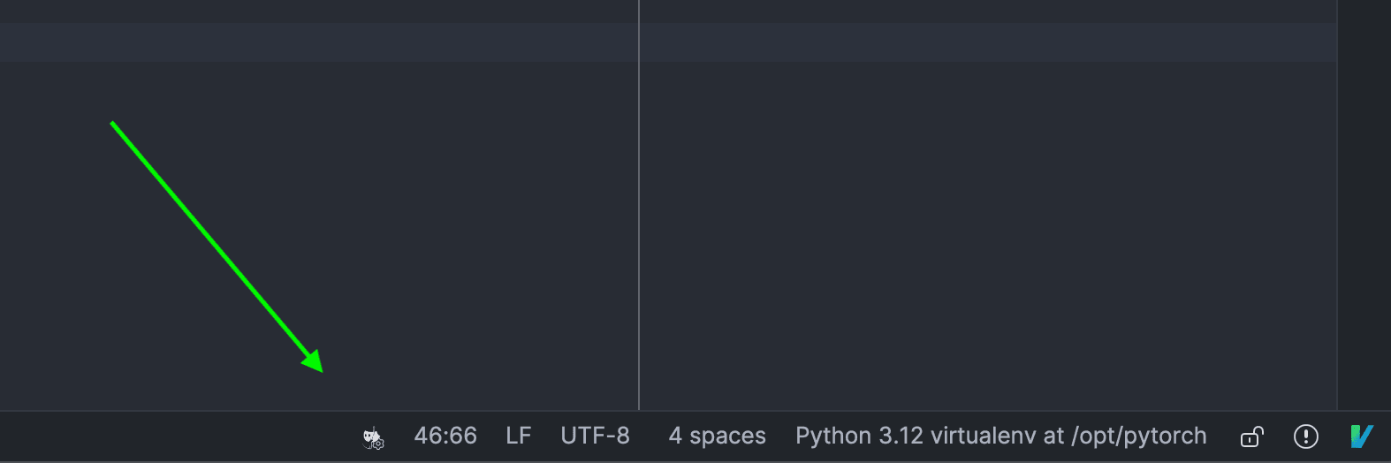Viewport: 1391px width, 463px height.
Task: Open the exclamation circle problems indicator
Action: click(x=1305, y=436)
